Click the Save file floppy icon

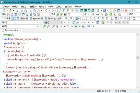17,11
